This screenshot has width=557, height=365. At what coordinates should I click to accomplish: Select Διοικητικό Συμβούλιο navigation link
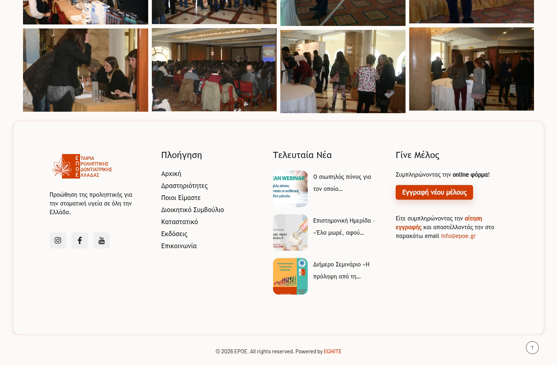tap(192, 210)
